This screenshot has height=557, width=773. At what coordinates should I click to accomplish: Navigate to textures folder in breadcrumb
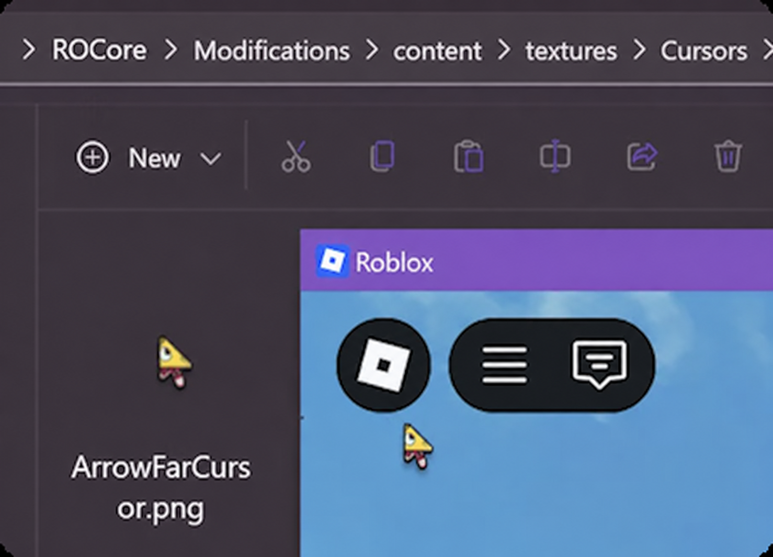point(571,51)
